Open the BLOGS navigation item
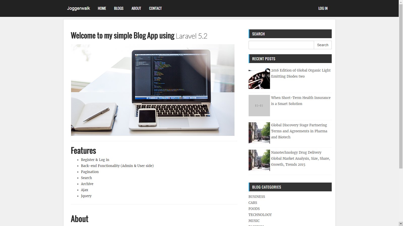 [x=119, y=8]
